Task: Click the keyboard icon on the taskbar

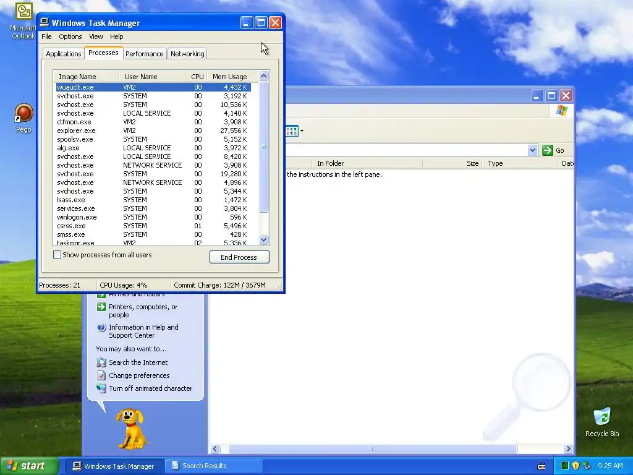Action: (542, 466)
